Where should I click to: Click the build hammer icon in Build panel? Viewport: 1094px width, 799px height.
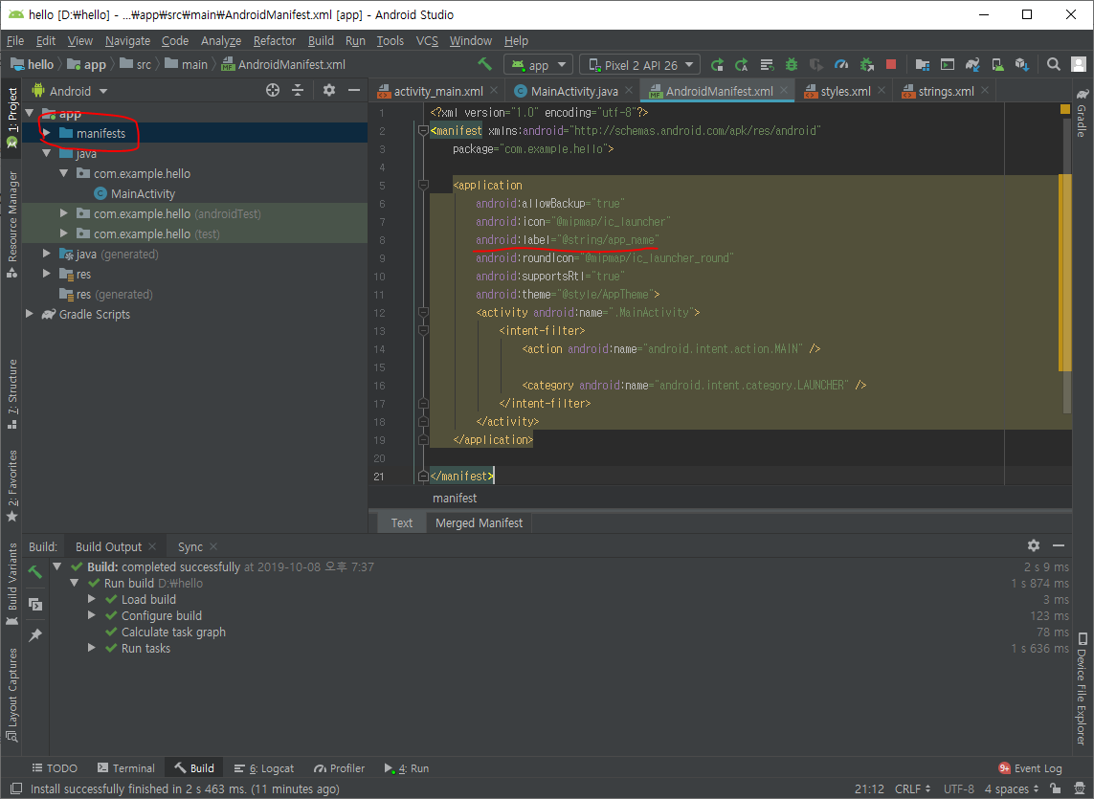click(x=34, y=572)
